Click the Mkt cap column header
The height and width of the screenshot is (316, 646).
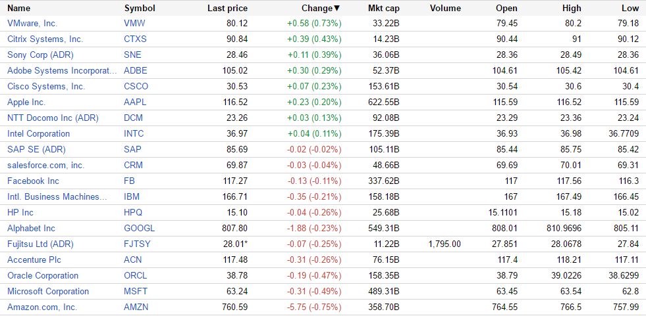coord(383,9)
